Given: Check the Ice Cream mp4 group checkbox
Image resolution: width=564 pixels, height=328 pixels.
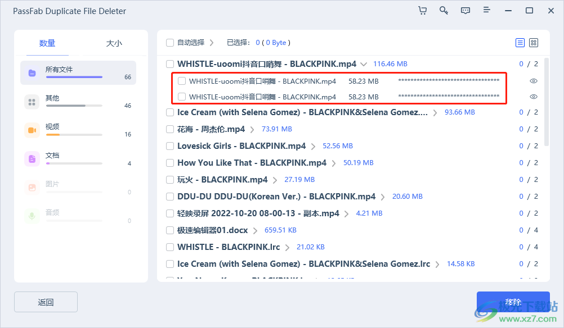Looking at the screenshot, I should click(170, 112).
